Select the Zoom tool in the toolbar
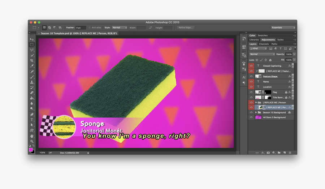Viewport: 325px width, 189px height. pos(32,141)
